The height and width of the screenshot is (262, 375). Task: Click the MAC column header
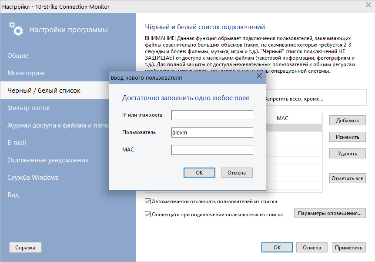click(x=298, y=118)
